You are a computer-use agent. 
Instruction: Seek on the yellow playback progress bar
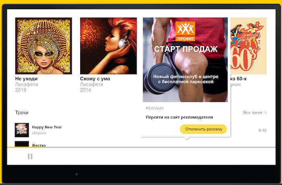141,147
